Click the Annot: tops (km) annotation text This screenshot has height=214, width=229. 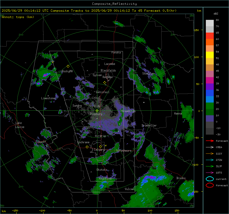(18, 17)
